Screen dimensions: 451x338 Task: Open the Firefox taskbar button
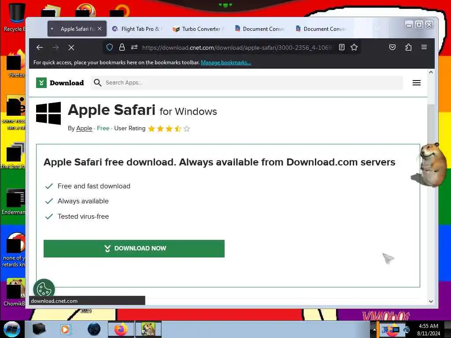click(121, 329)
